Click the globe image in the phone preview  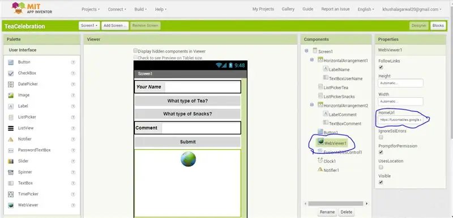coord(188,159)
